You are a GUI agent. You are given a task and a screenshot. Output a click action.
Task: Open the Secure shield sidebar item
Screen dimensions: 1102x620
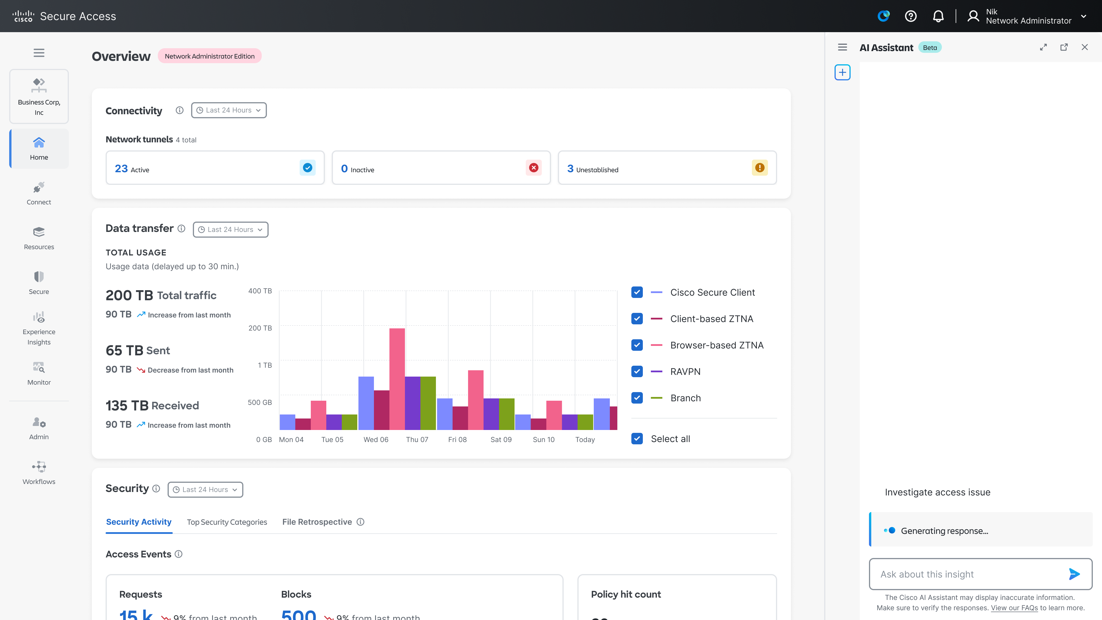tap(39, 282)
